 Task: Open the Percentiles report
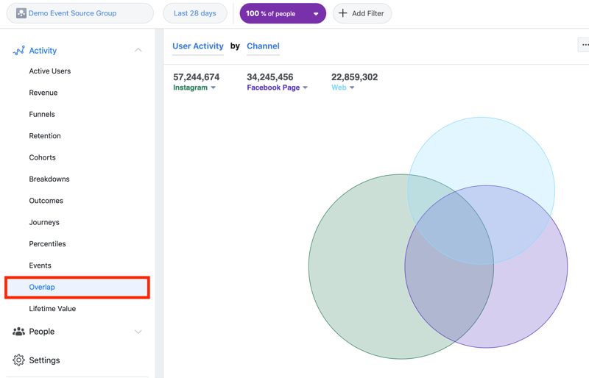pos(47,244)
